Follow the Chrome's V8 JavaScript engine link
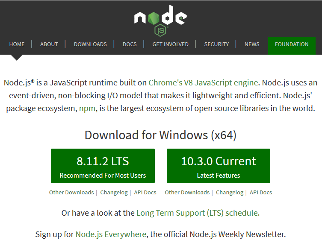 [203, 83]
